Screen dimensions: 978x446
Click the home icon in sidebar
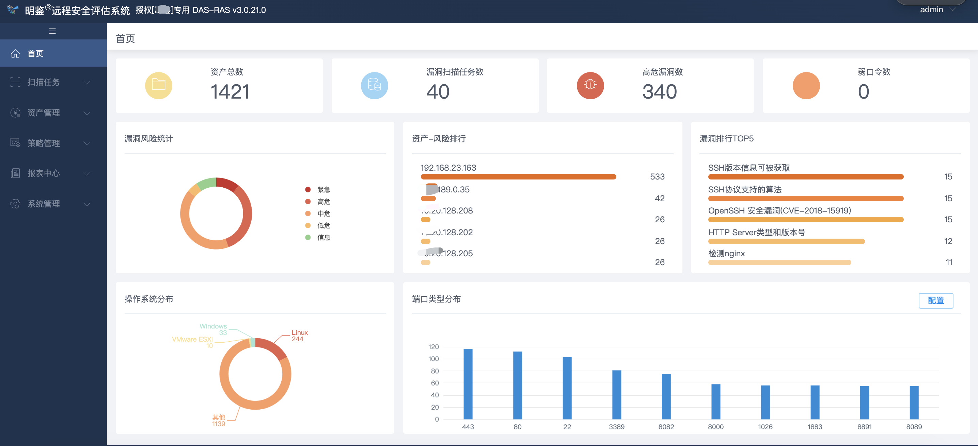tap(15, 53)
